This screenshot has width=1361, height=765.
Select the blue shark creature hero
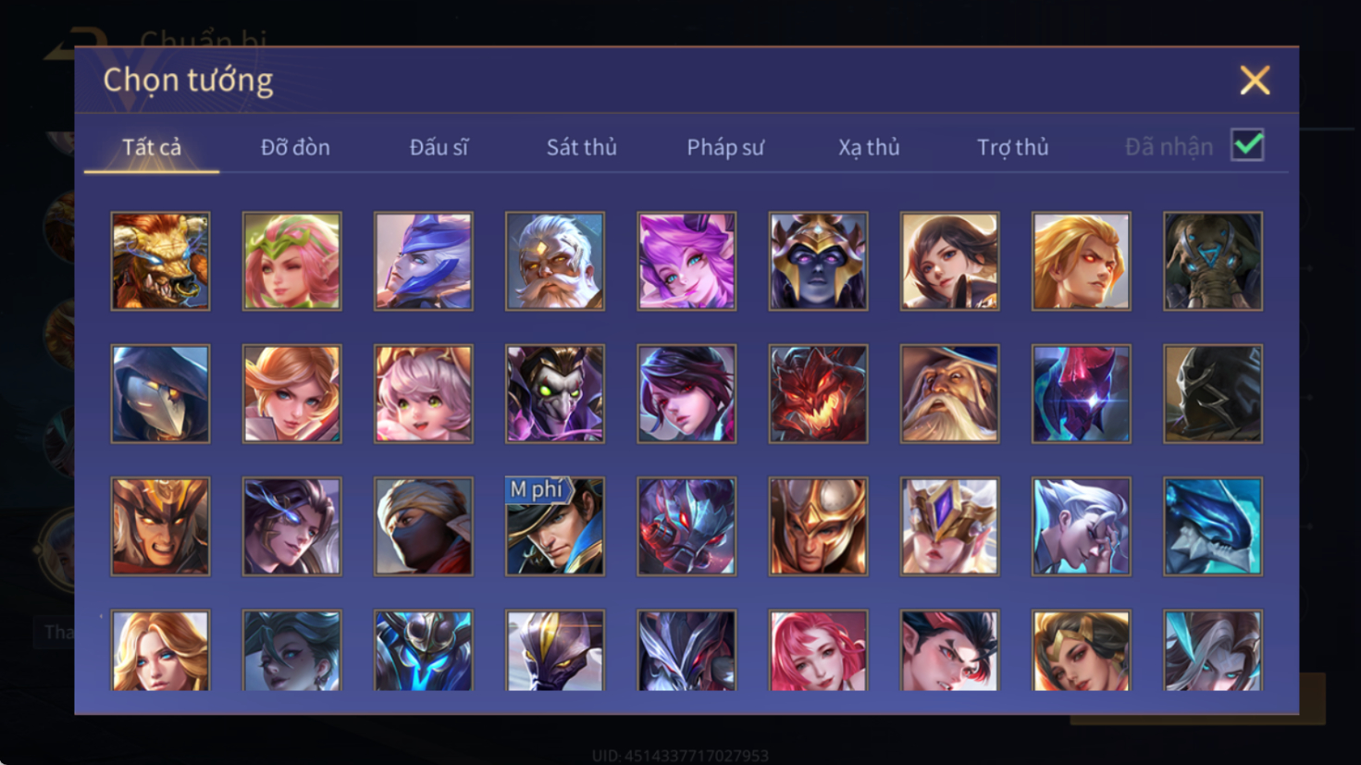pyautogui.click(x=1213, y=526)
